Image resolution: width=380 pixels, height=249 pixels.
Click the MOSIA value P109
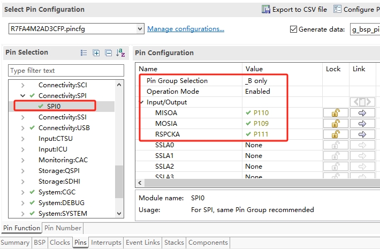(261, 124)
